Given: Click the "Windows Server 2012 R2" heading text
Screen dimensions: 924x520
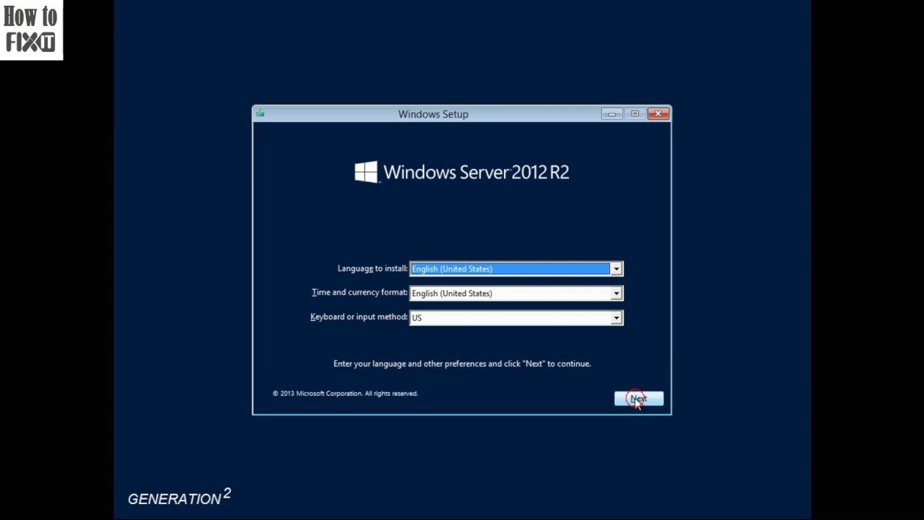Looking at the screenshot, I should tap(476, 172).
